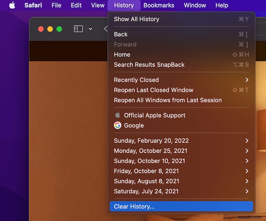The image size is (266, 221).
Task: Choose Clear History… option
Action: (181, 207)
